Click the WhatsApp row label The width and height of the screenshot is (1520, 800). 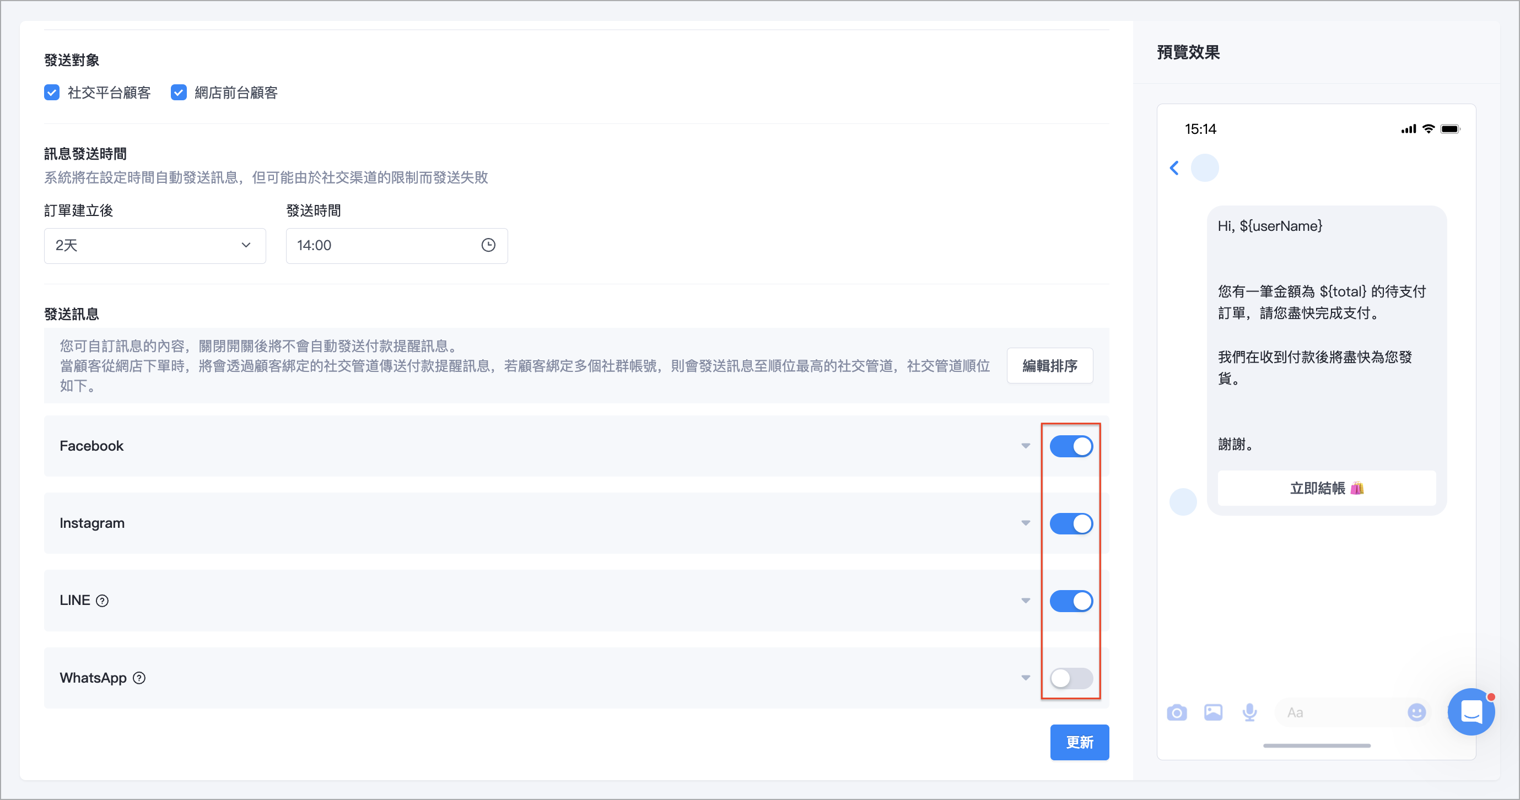point(93,678)
